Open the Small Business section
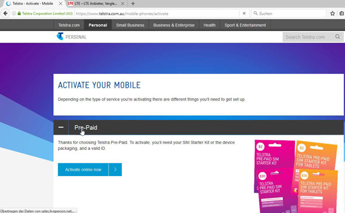Viewport: 345px width, 213px height. (x=130, y=25)
